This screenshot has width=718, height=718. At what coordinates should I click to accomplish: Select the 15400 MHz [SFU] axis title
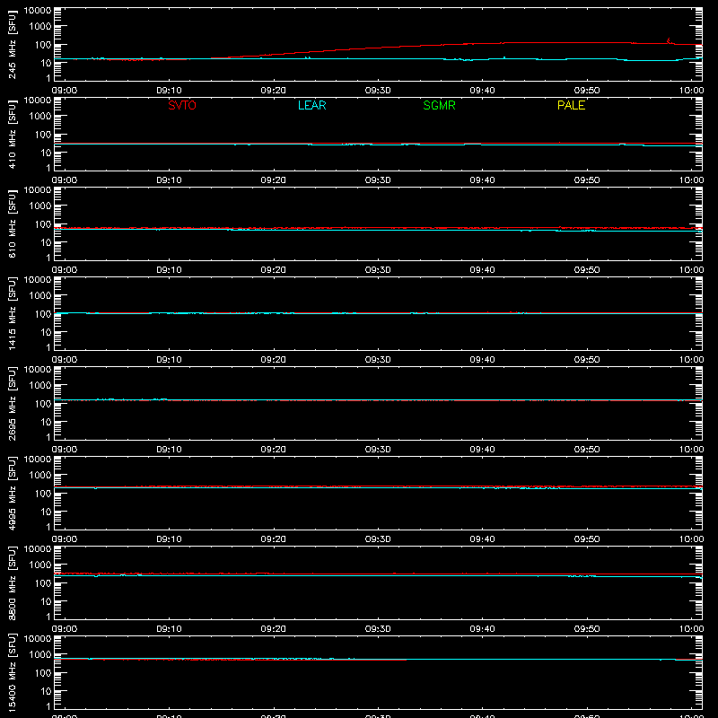(12, 672)
